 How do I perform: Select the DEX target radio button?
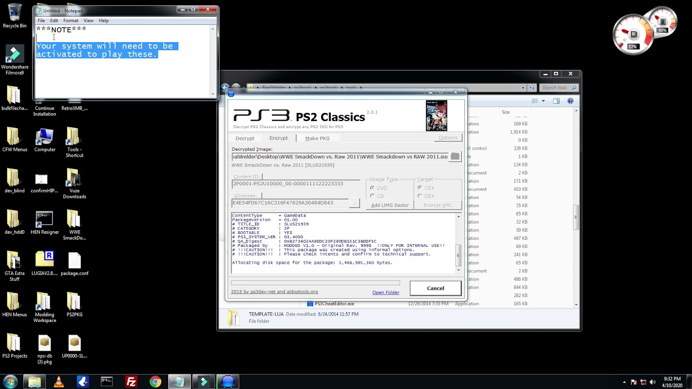(x=420, y=196)
